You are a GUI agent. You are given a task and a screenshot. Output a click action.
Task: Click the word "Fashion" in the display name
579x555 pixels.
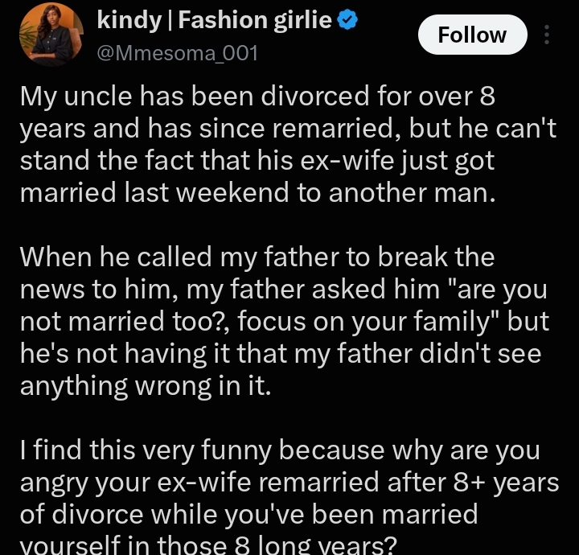[x=224, y=20]
